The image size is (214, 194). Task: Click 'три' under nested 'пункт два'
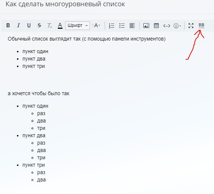pos(41,157)
